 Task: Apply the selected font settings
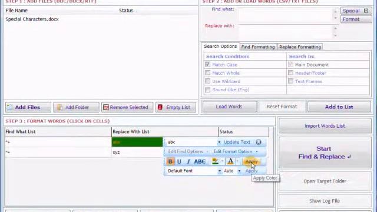click(252, 171)
